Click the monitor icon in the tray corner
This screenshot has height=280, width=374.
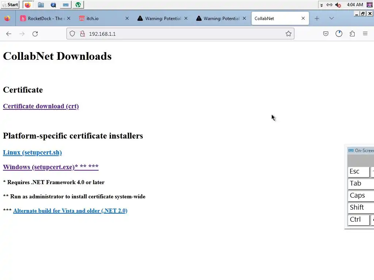[x=370, y=5]
